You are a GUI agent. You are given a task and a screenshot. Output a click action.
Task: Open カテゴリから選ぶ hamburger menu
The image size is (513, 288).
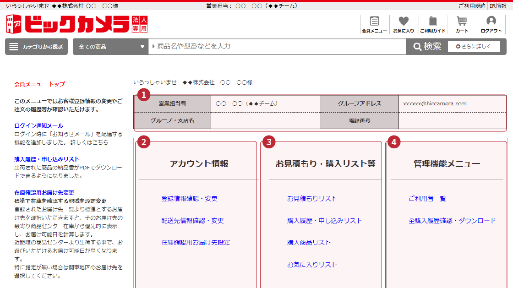coord(36,46)
